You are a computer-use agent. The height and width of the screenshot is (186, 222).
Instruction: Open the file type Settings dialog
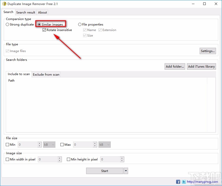[208, 51]
